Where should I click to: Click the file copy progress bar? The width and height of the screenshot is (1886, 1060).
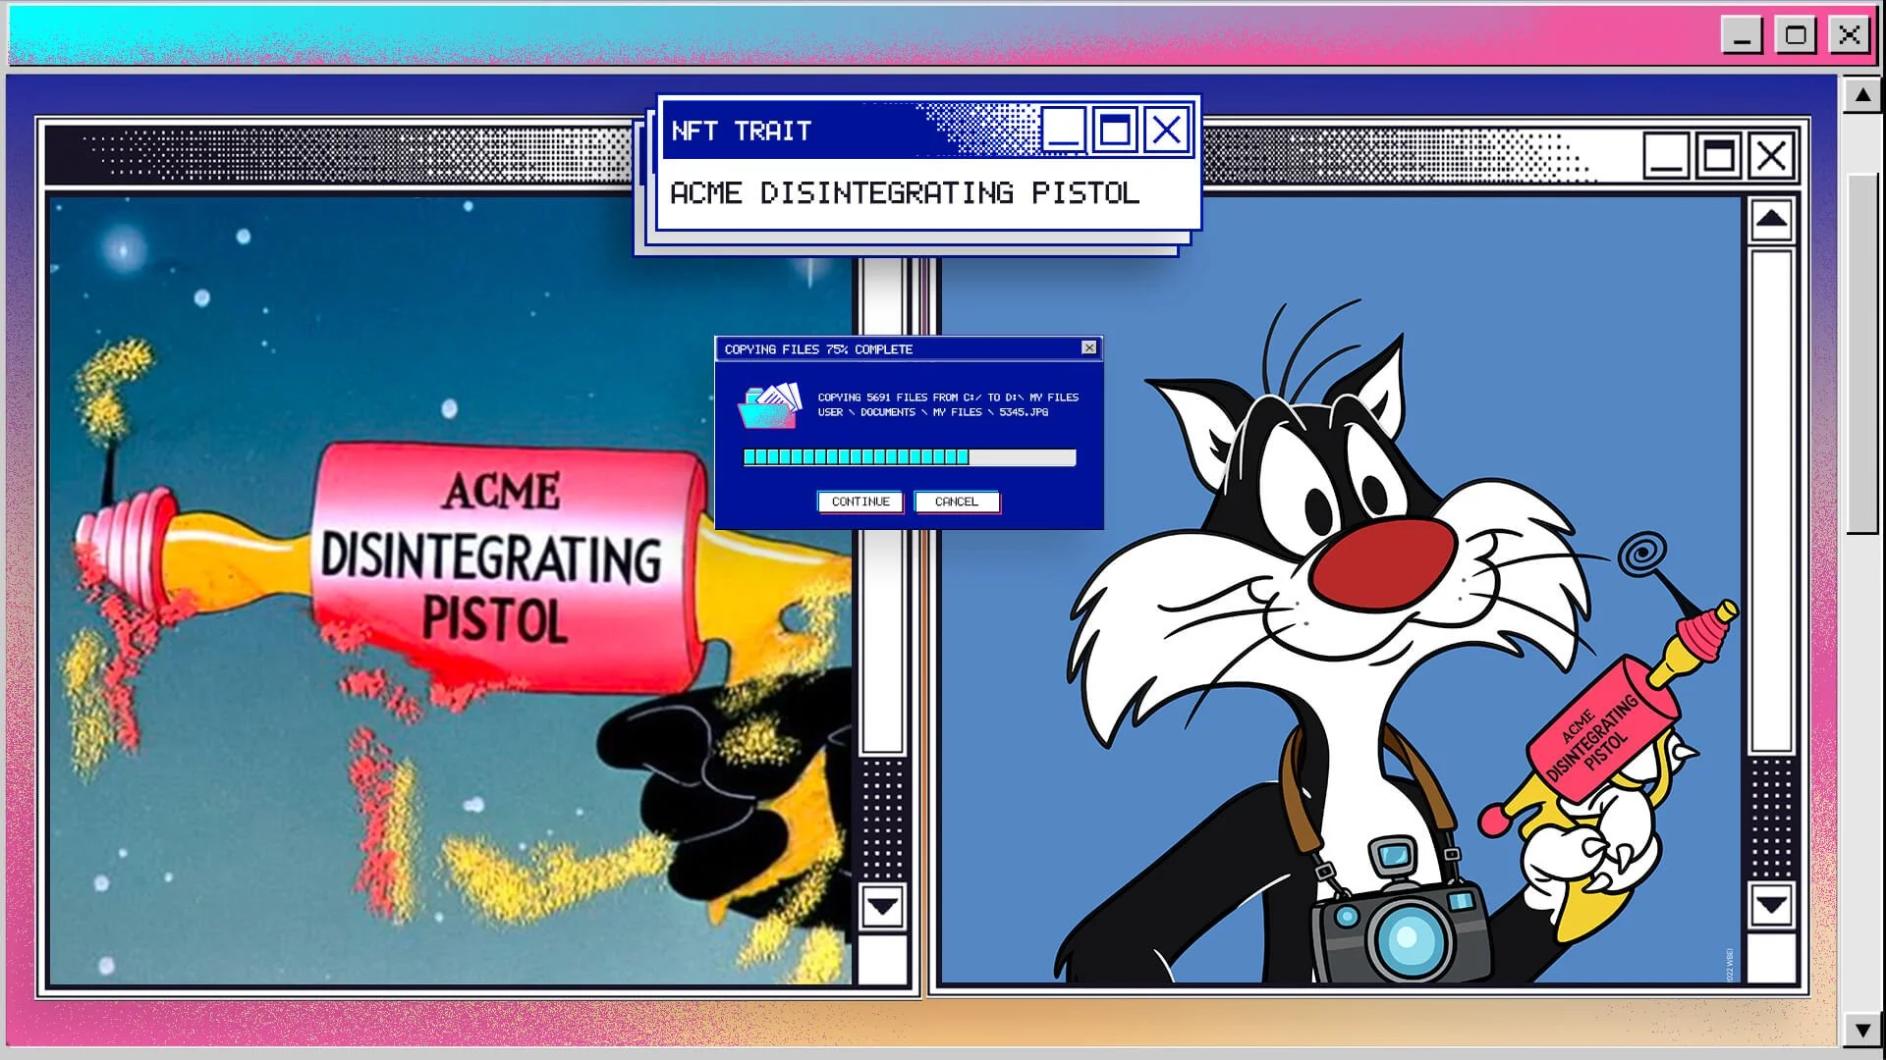coord(910,457)
